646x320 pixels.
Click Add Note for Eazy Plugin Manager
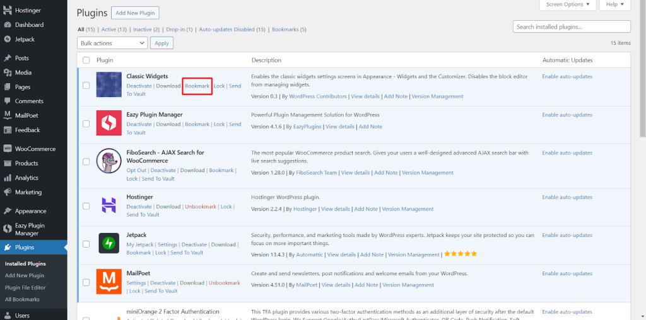pyautogui.click(x=370, y=127)
